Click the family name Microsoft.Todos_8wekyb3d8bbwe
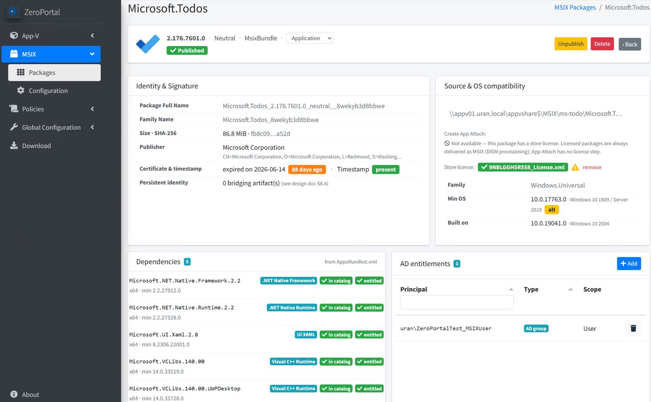Image resolution: width=651 pixels, height=402 pixels. pos(271,120)
